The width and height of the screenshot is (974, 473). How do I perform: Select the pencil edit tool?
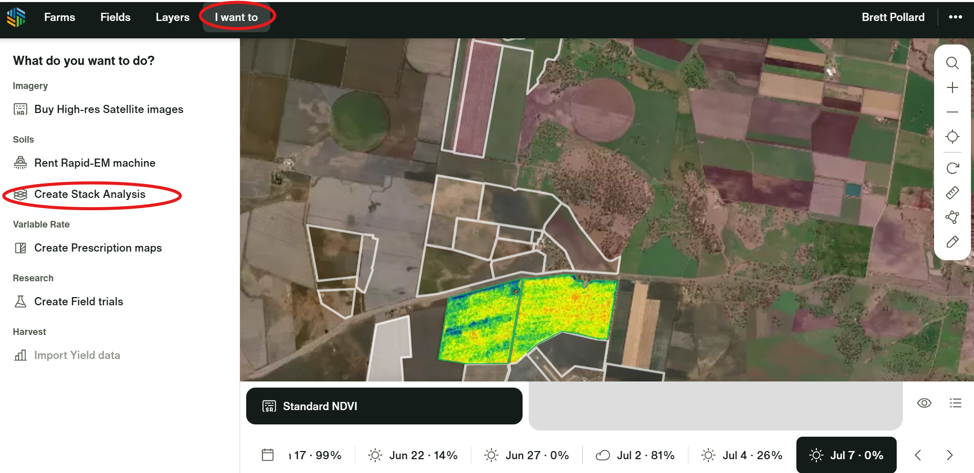pyautogui.click(x=952, y=242)
